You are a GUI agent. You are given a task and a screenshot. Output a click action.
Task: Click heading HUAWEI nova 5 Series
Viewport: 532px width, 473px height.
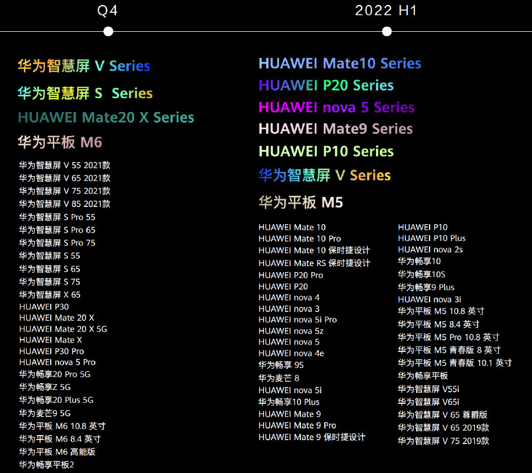[x=336, y=108]
